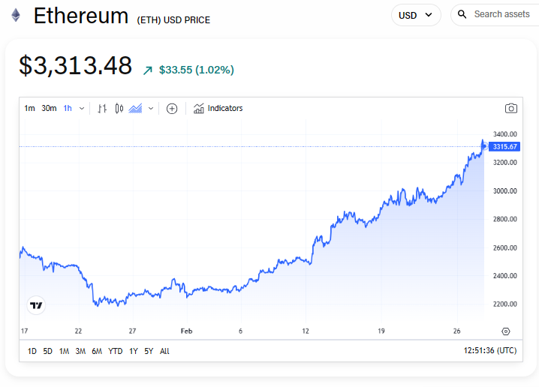539x387 pixels.
Task: Switch to candlestick chart style
Action: coord(119,109)
